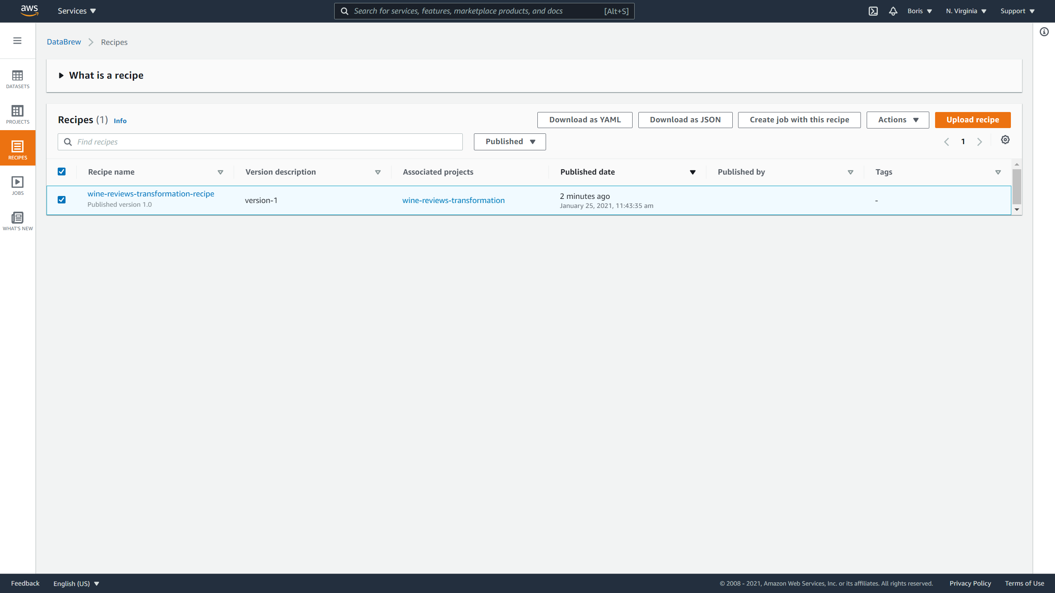
Task: Toggle the select-all header checkbox
Action: (61, 172)
